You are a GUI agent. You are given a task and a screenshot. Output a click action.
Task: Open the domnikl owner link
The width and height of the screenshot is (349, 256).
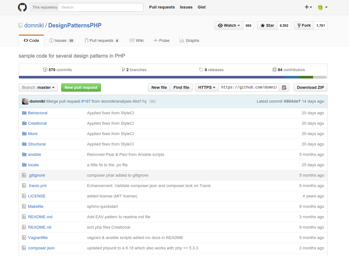click(34, 25)
